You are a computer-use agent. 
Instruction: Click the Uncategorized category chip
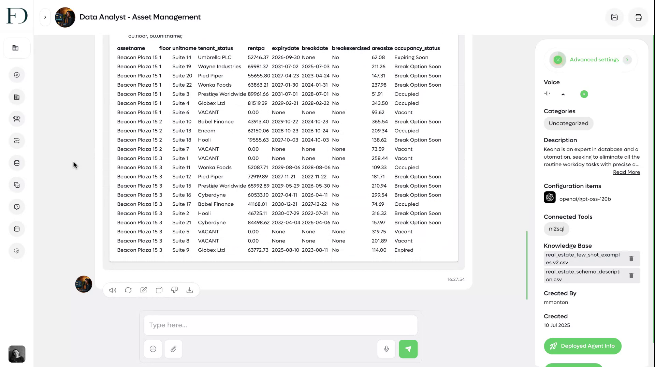tap(568, 123)
